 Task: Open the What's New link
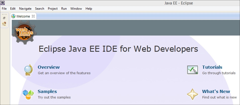coord(216,91)
